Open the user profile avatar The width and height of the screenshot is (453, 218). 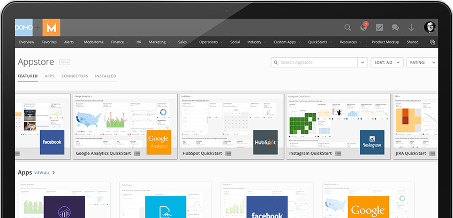(x=429, y=27)
